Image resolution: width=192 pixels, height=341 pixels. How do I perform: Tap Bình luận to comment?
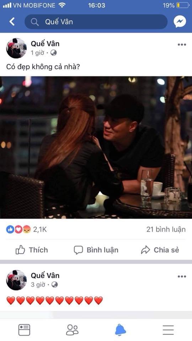point(96,250)
